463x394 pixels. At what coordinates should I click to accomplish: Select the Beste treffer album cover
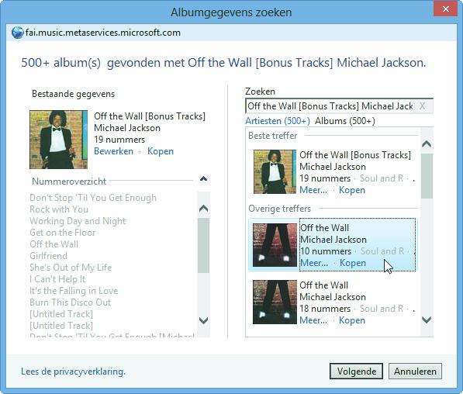tap(275, 171)
